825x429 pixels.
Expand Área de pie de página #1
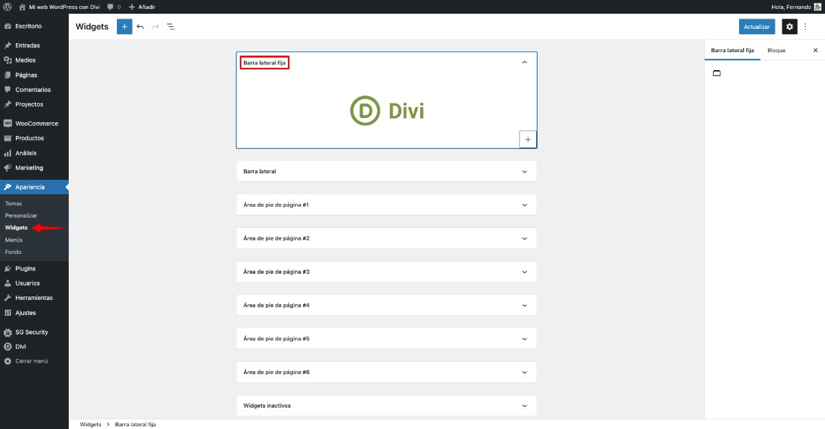pos(524,205)
